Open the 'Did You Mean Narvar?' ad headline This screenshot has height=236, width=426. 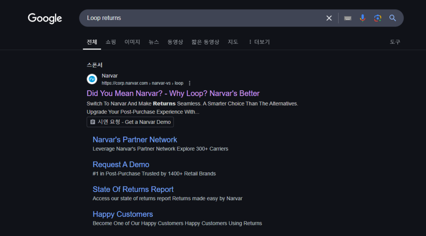(173, 93)
